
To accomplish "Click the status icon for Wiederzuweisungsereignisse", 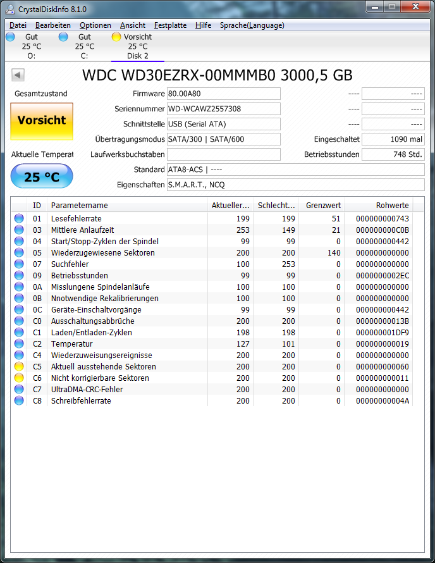I will coord(19,355).
